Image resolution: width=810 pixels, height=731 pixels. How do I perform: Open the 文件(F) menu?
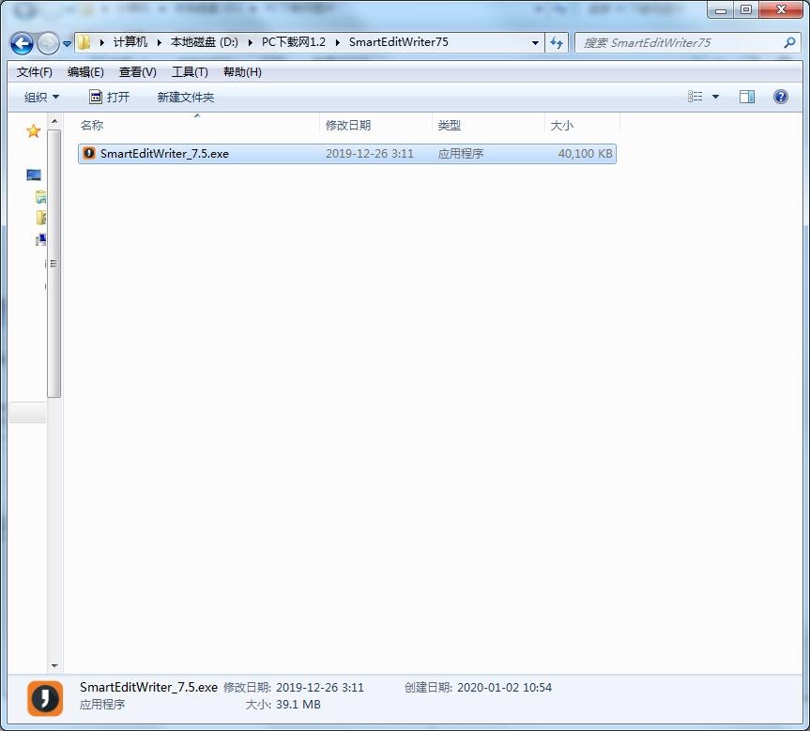click(x=34, y=72)
